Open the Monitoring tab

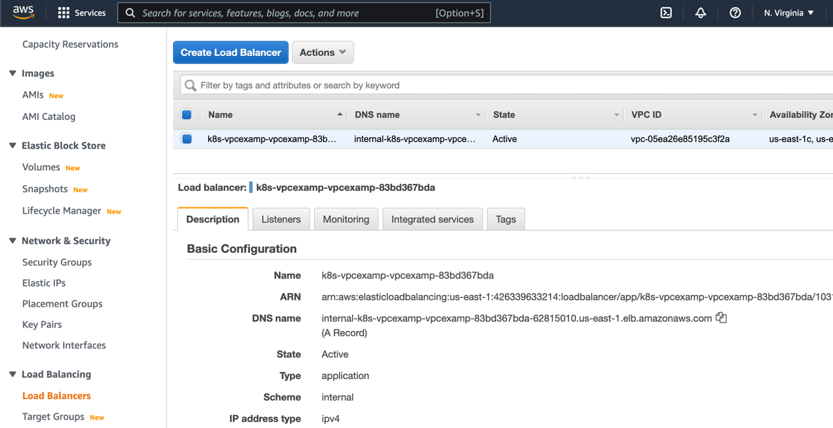point(346,219)
